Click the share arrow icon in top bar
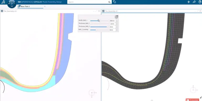The height and width of the screenshot is (101, 202). 194,2
